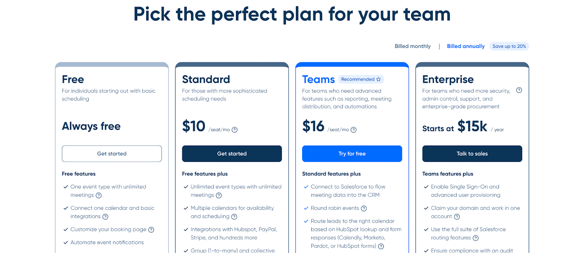Click help icon after Enterprise 'account' feature
Screen dimensions: 581x253
coord(457,217)
